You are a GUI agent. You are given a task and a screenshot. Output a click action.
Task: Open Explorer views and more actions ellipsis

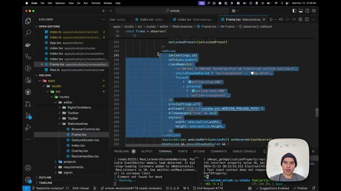[103, 20]
